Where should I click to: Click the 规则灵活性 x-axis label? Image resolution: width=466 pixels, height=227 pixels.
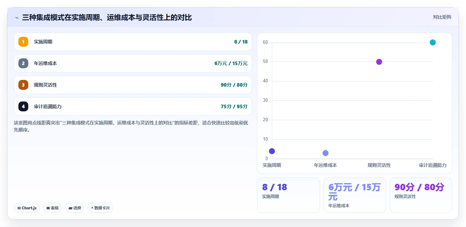click(379, 165)
